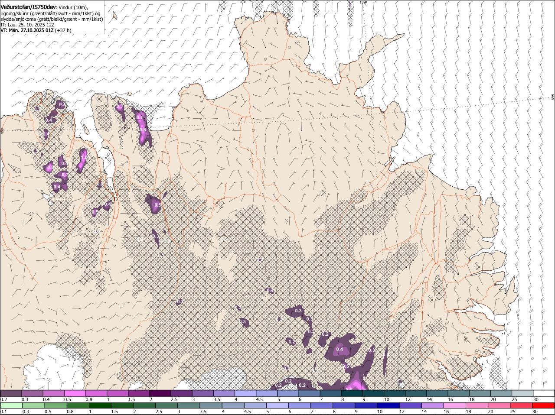Screen dimensions: 555x415
Task: Pick the white 30 swatch on upper scale
Action: point(544,393)
